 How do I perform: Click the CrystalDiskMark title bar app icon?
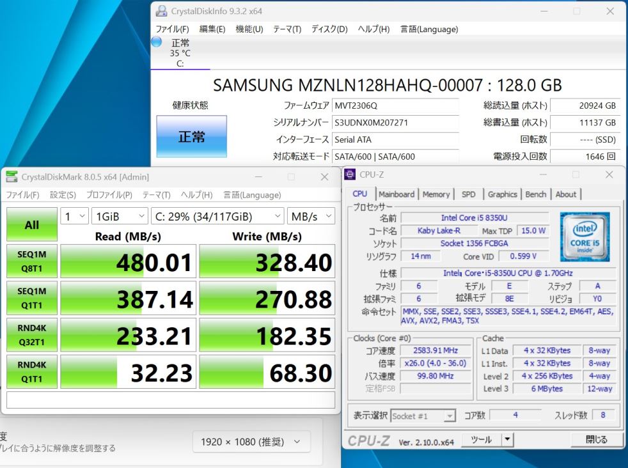(x=12, y=176)
